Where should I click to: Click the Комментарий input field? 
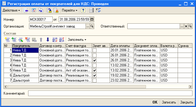(x=110, y=93)
